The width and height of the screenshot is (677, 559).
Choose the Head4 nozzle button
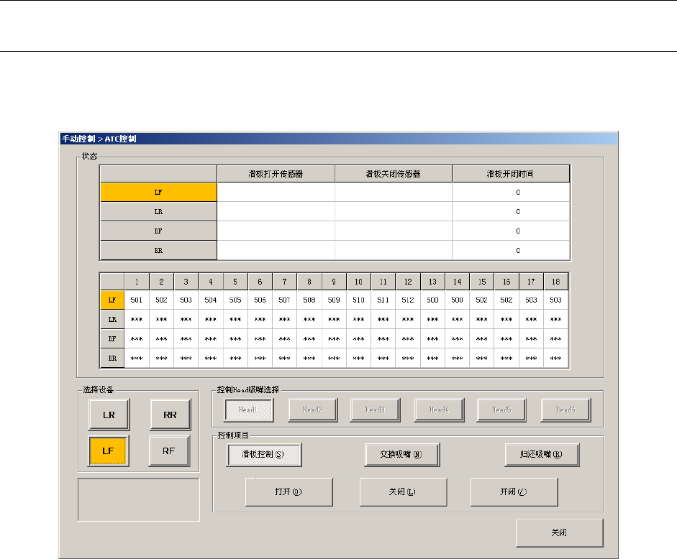coord(438,410)
